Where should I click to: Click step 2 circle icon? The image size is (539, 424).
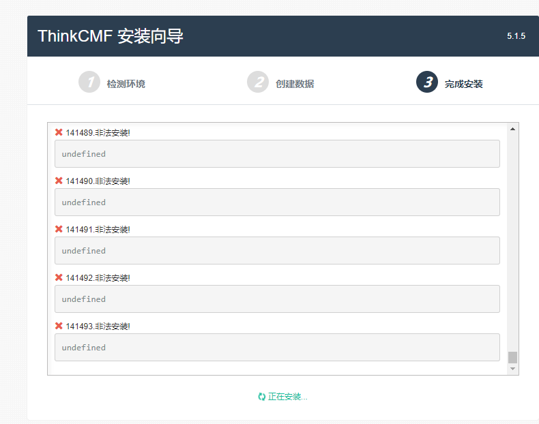point(258,82)
